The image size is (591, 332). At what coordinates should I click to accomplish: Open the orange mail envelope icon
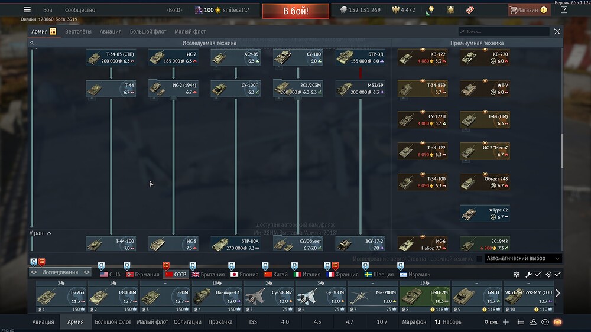(557, 322)
